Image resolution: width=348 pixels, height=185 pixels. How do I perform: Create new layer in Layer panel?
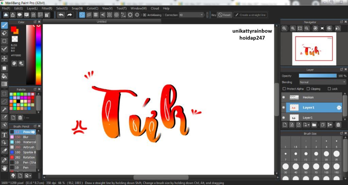[285, 125]
